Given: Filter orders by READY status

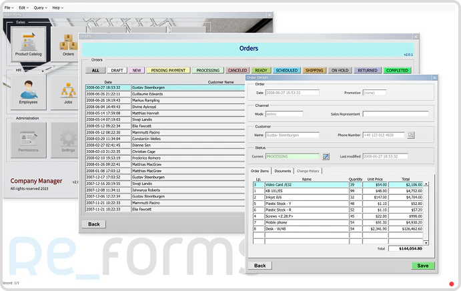Looking at the screenshot, I should coord(261,70).
